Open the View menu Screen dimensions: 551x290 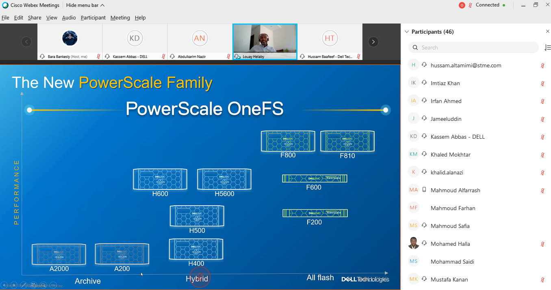(x=52, y=18)
